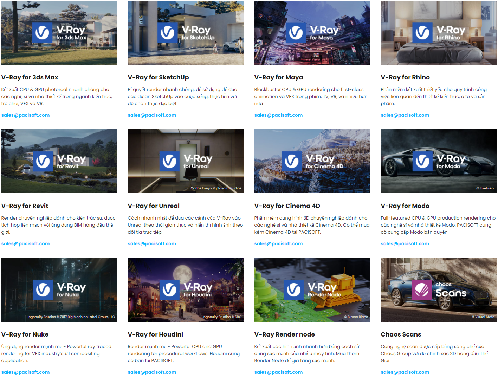Click sales email under V-Ray for Unreal
This screenshot has height=378, width=498.
point(152,243)
